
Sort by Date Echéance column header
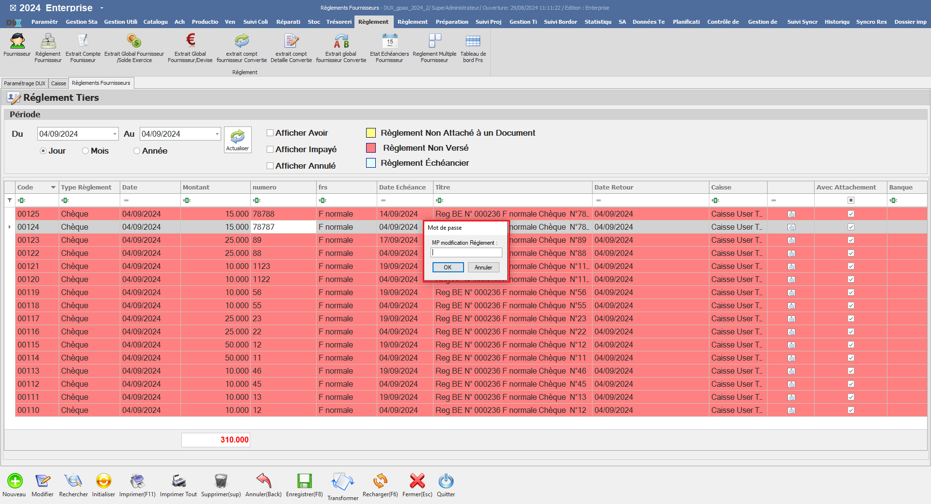[405, 188]
